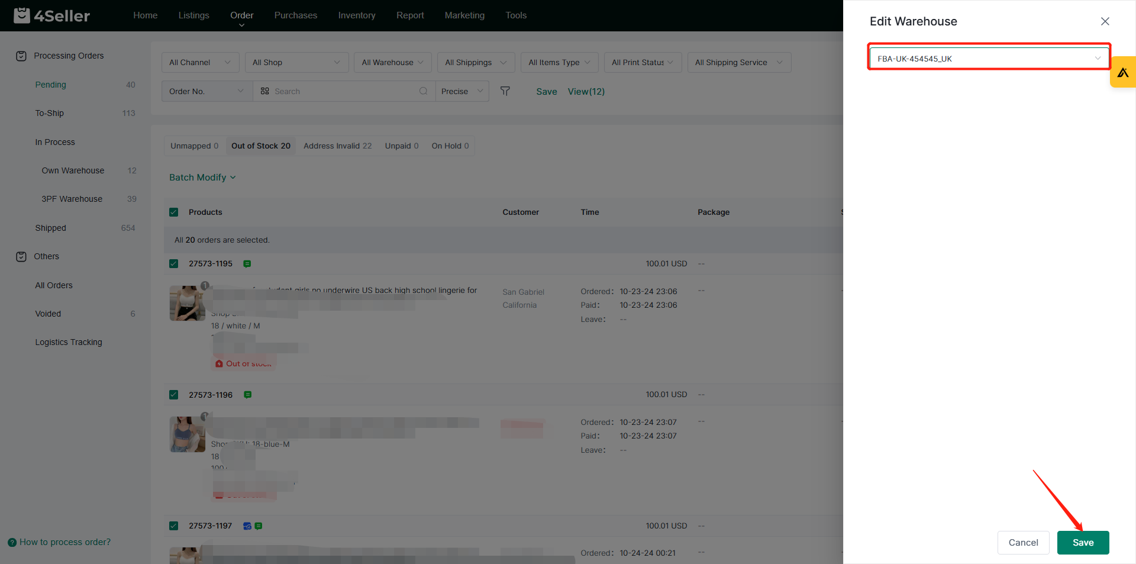Click the order Search input field
1136x564 pixels.
tap(343, 91)
